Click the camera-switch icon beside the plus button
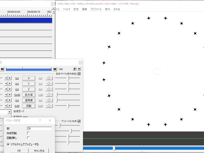 [75, 69]
